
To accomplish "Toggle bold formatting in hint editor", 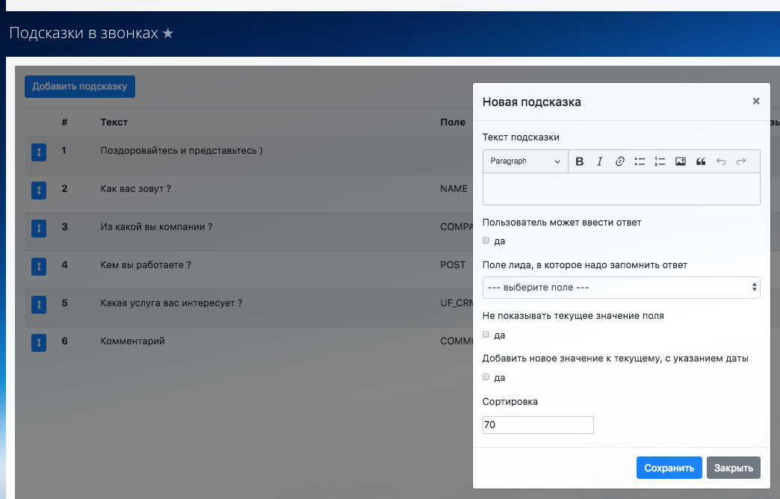I will (579, 161).
